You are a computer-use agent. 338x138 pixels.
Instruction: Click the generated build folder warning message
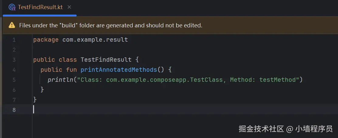pyautogui.click(x=111, y=25)
